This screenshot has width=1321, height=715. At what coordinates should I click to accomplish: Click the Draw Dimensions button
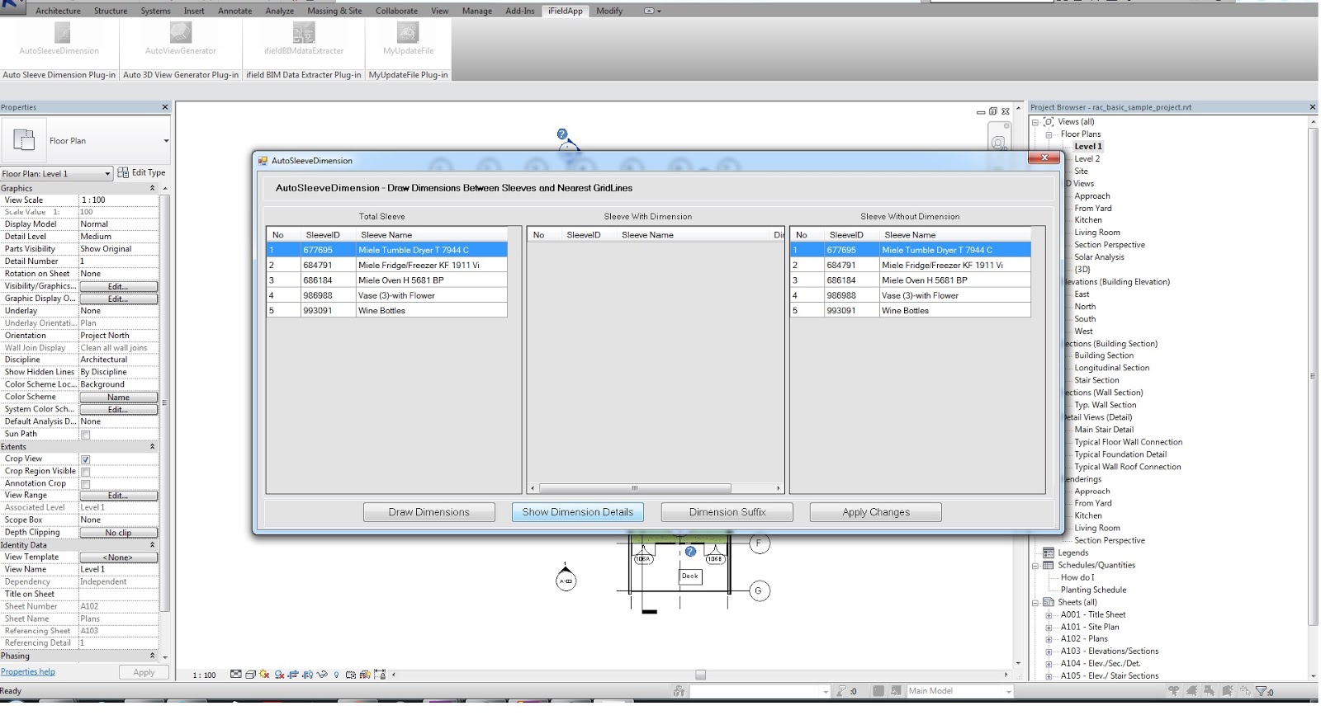point(429,512)
